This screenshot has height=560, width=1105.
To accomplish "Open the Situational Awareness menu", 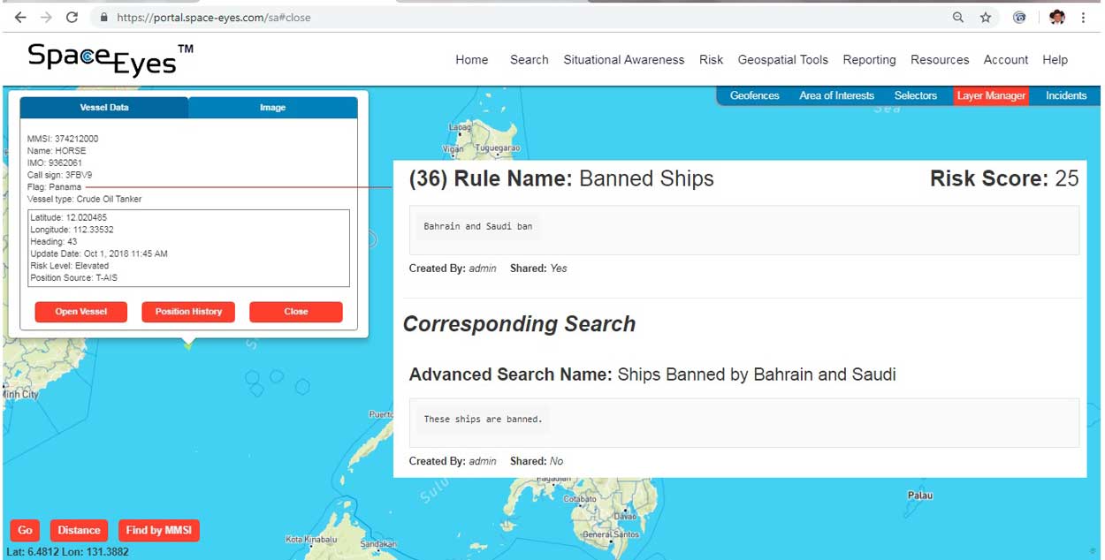I will click(623, 60).
